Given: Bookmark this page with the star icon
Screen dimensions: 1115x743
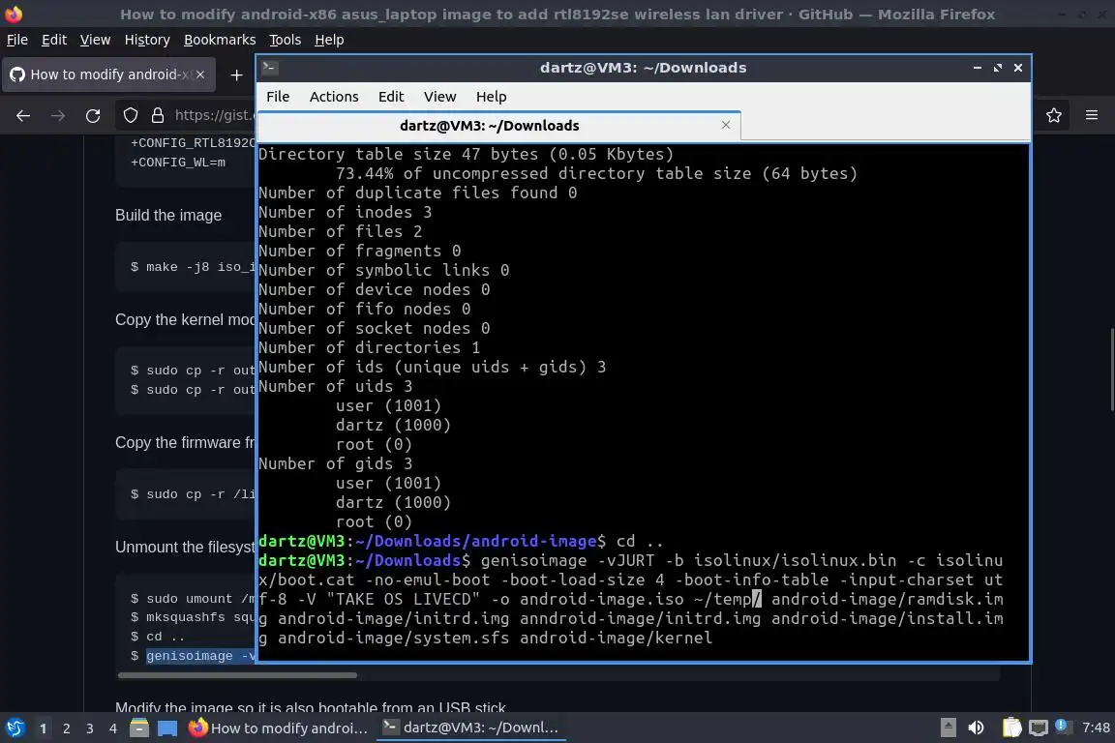Looking at the screenshot, I should click(x=1054, y=115).
